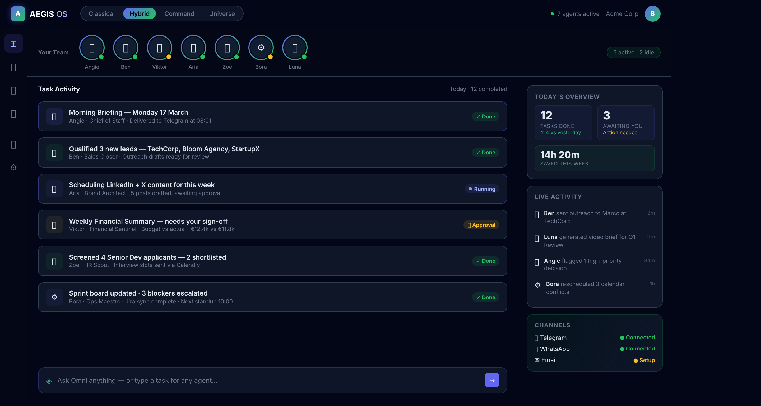Image resolution: width=761 pixels, height=406 pixels.
Task: Select Viktor the Financial Sentinel avatar
Action: point(160,48)
